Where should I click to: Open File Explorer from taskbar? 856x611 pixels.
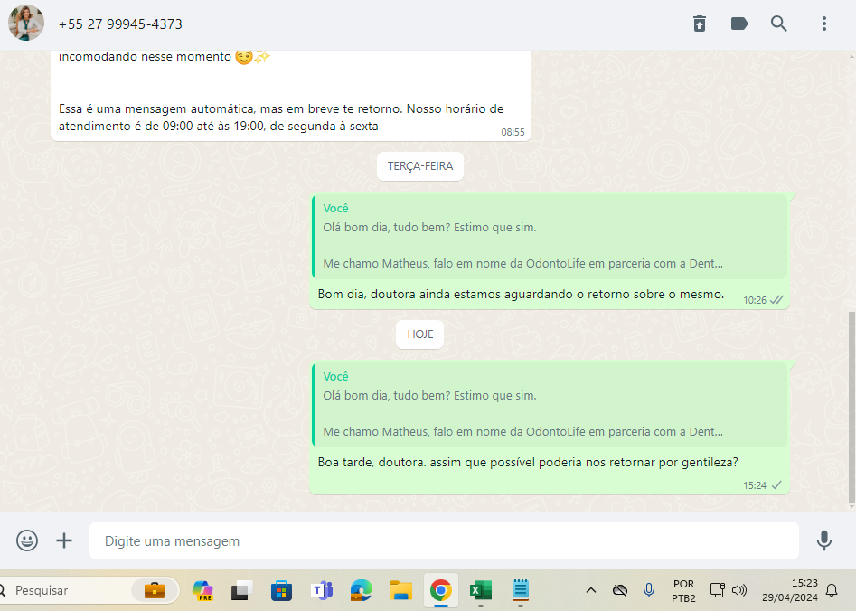click(x=400, y=590)
